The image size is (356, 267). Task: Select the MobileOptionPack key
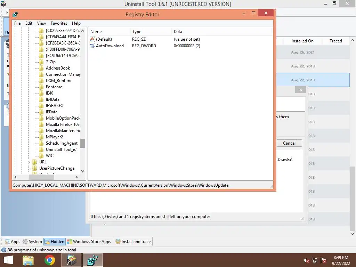pos(63,118)
